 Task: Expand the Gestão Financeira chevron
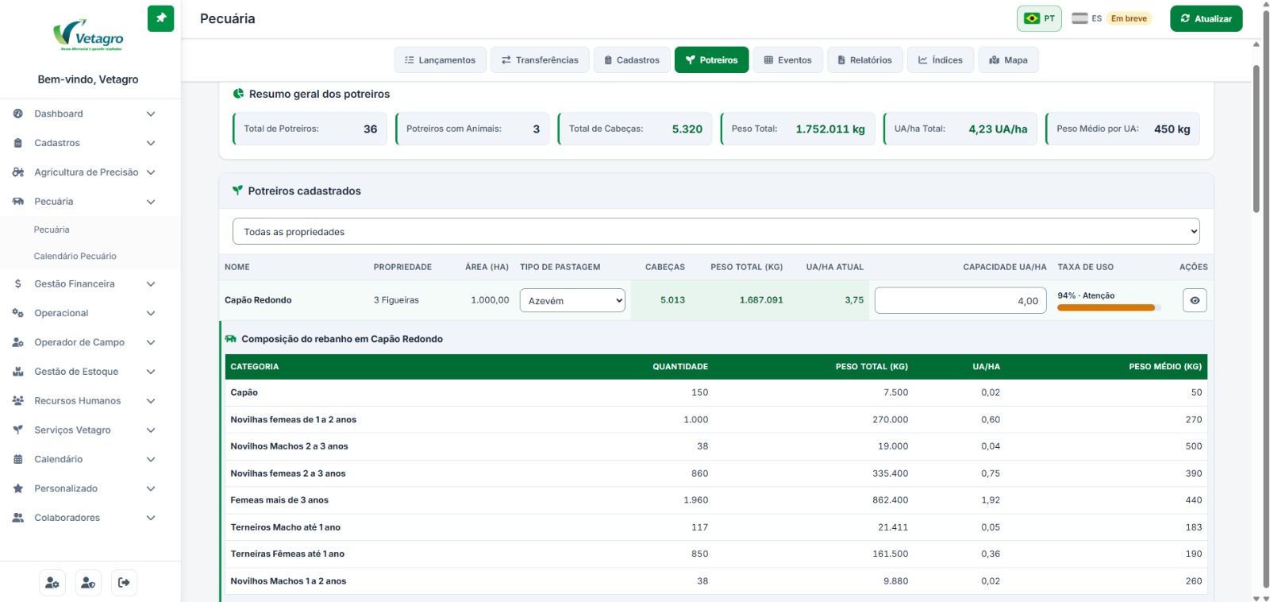coord(151,284)
